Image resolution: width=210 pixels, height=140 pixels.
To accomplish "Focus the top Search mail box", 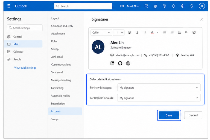I will point(83,6).
